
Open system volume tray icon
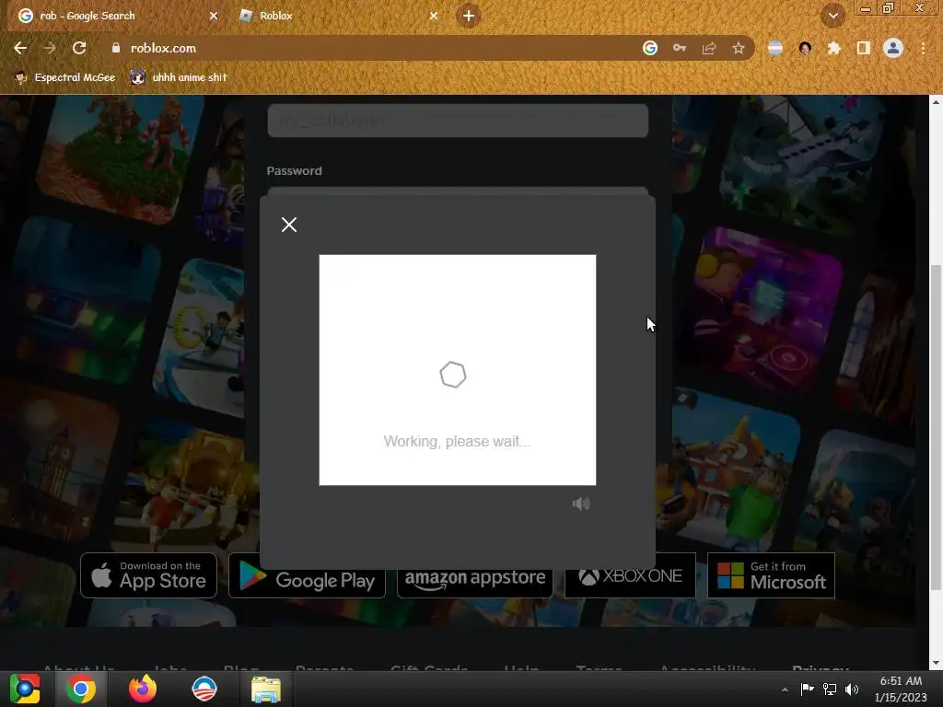852,689
